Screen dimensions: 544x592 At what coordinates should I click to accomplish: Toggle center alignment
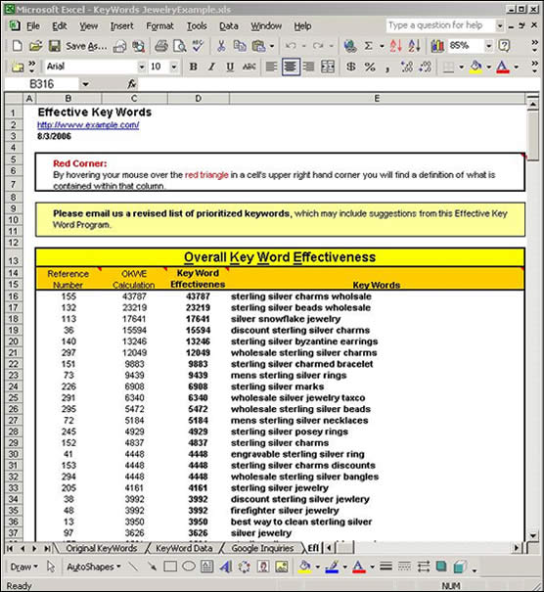291,67
